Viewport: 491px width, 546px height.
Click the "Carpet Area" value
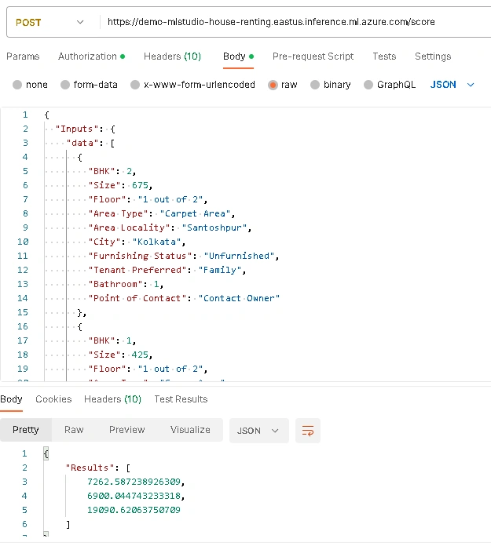196,213
